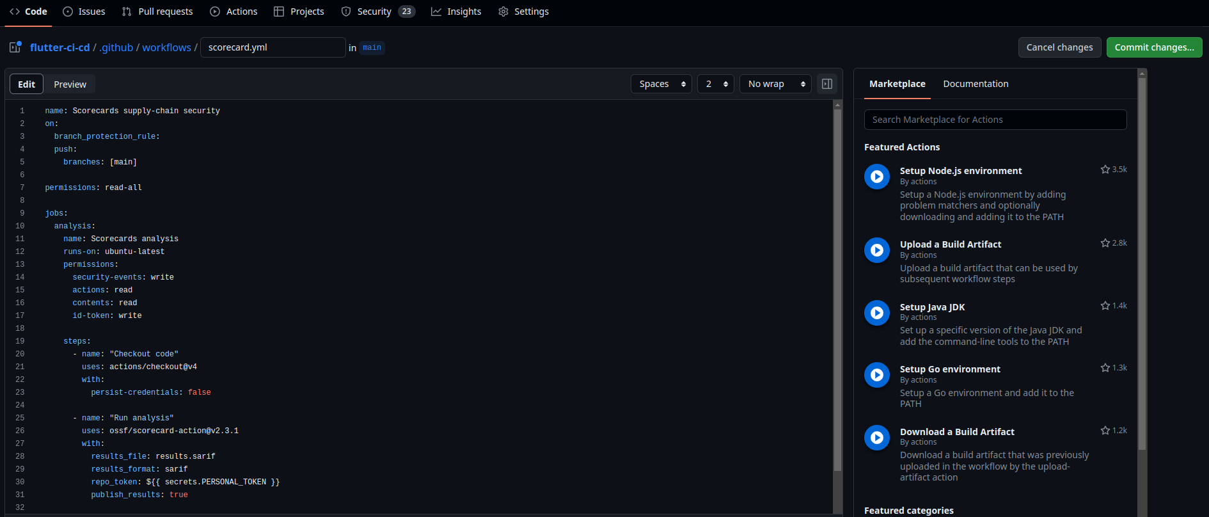1209x517 pixels.
Task: Click star icon for Download a Build Artifact
Action: [x=1105, y=431]
